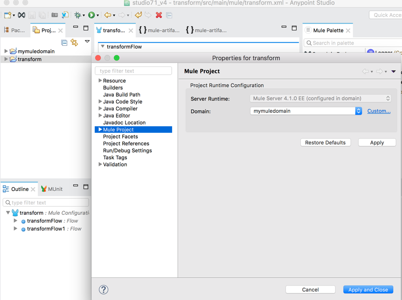Click the Link with Editor icon in Project Explorer

[x=75, y=42]
